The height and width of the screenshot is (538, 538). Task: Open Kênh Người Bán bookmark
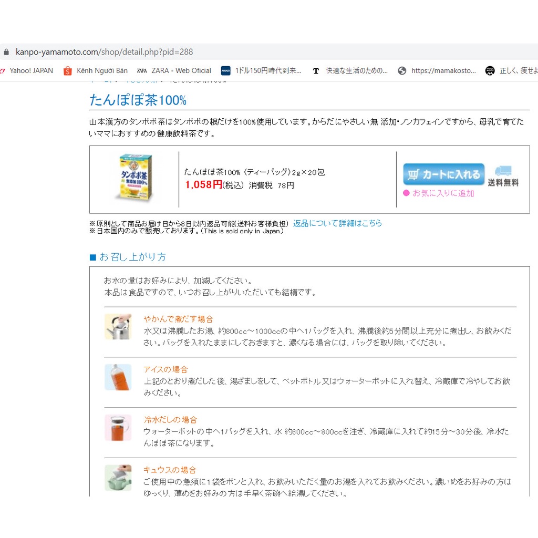point(102,71)
